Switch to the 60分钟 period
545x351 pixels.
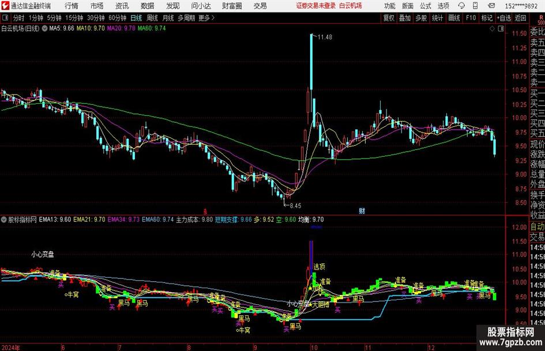[x=118, y=18]
